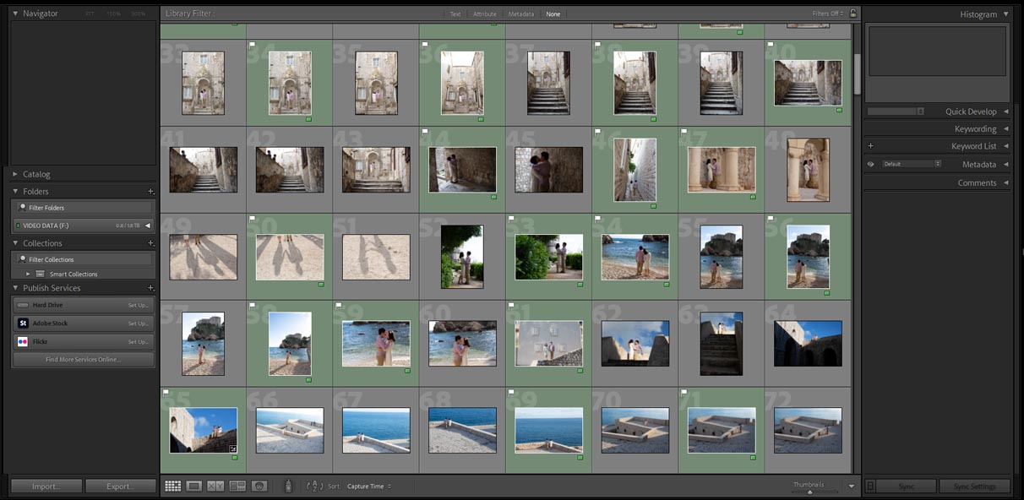Image resolution: width=1024 pixels, height=500 pixels.
Task: Toggle the Attribute filter on
Action: (484, 14)
